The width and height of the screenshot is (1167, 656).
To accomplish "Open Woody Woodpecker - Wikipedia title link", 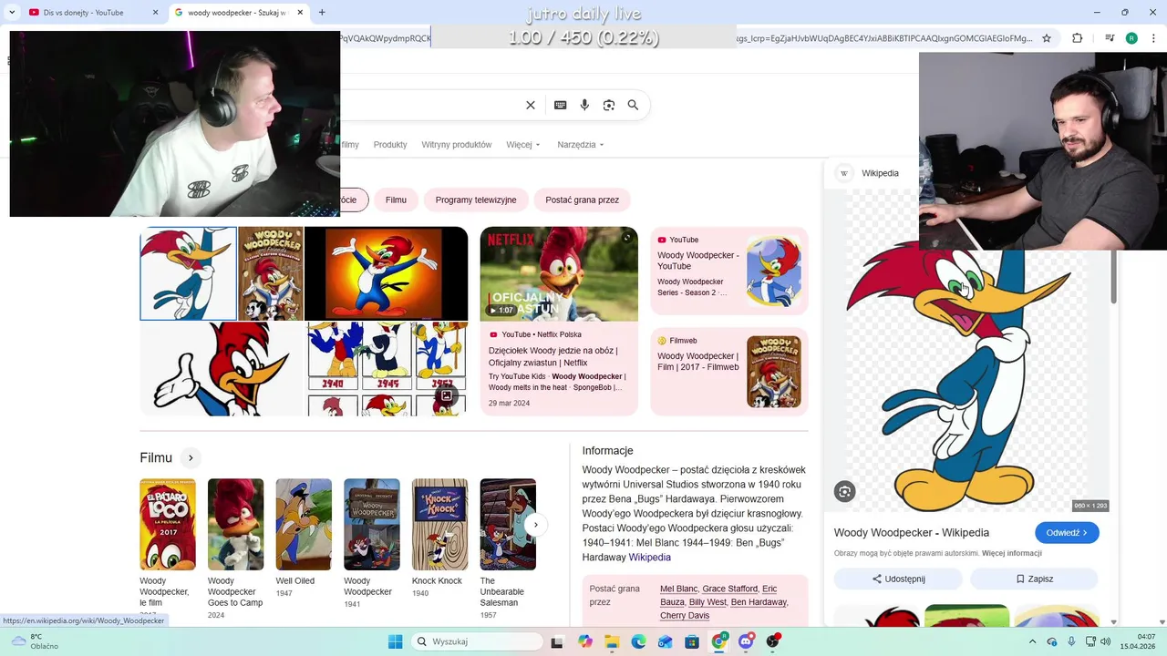I will tap(911, 533).
